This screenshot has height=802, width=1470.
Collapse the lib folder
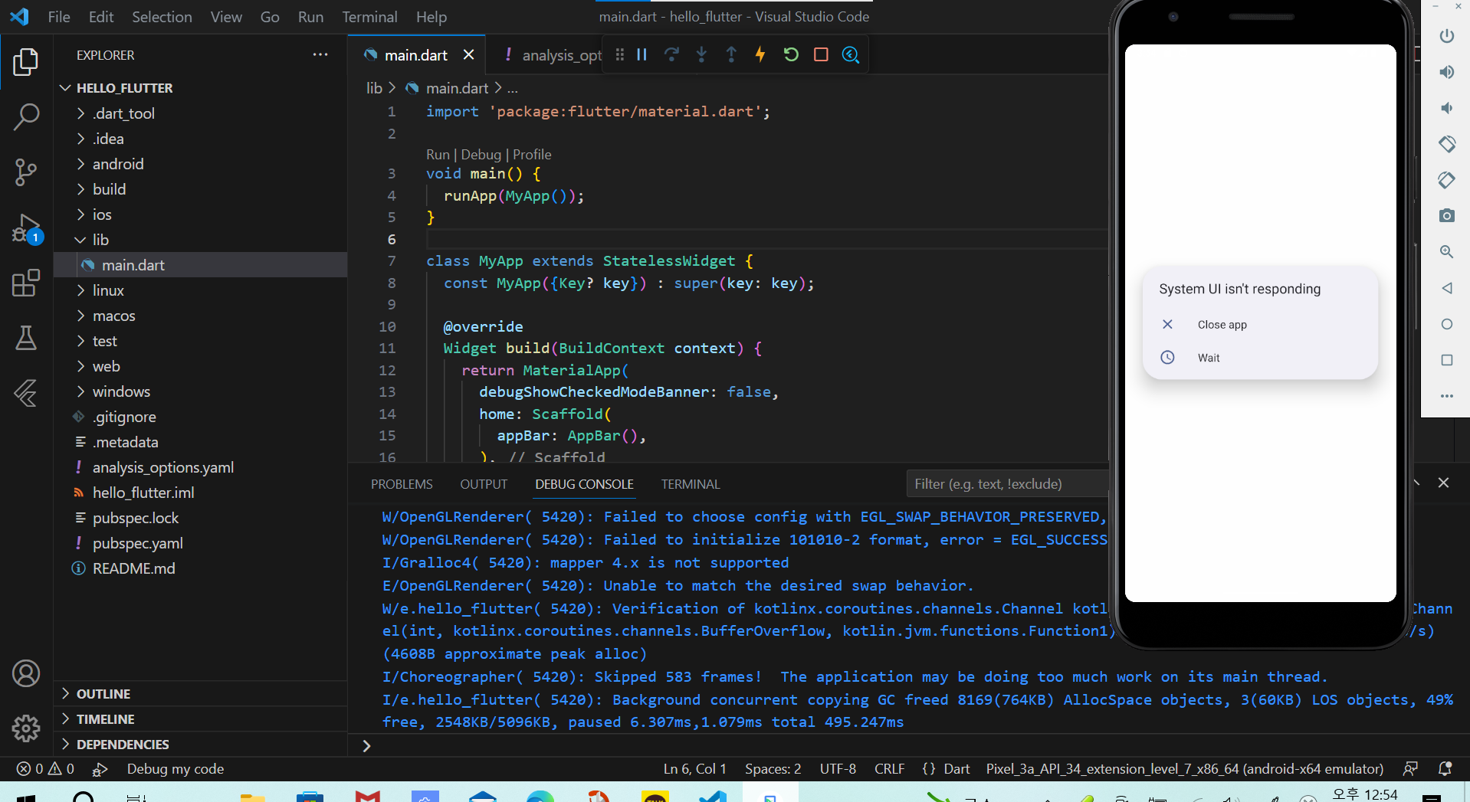[200, 240]
